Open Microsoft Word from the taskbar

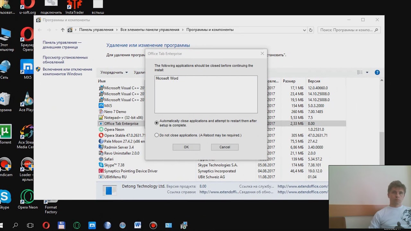(x=138, y=225)
